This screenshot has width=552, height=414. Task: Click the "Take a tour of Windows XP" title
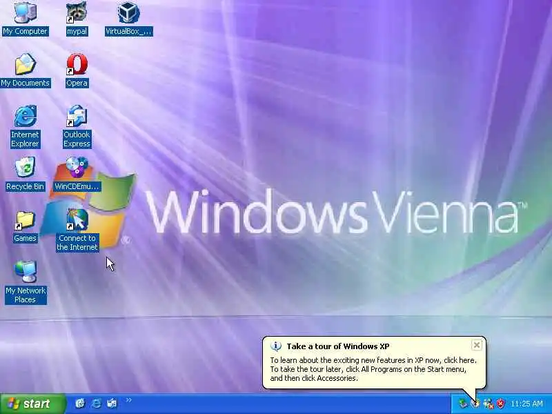point(338,346)
